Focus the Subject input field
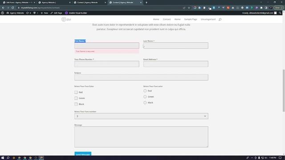Screen dimensions: 285x160 [x=141, y=77]
